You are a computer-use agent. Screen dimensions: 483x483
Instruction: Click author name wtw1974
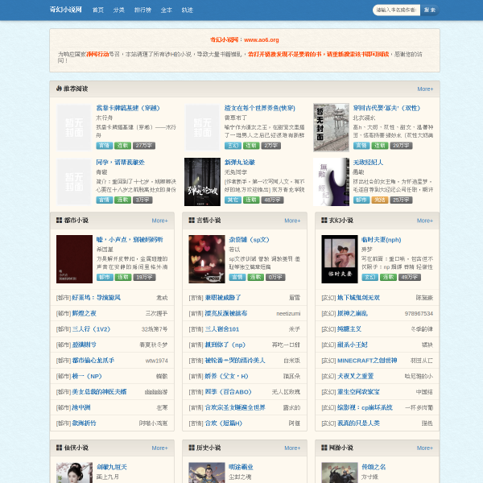tap(156, 361)
